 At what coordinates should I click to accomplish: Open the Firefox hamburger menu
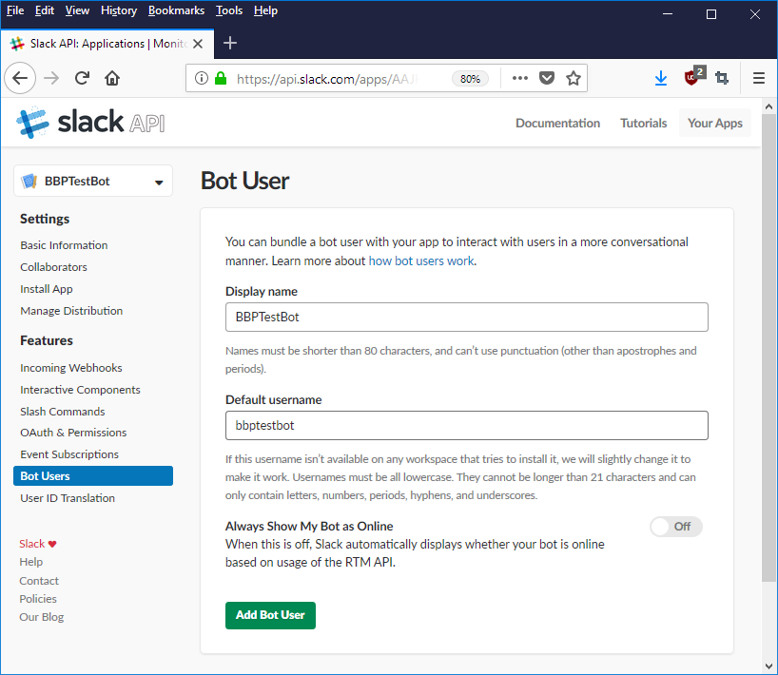758,78
